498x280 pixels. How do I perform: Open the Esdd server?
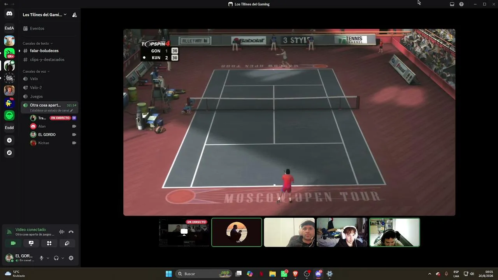pyautogui.click(x=9, y=128)
